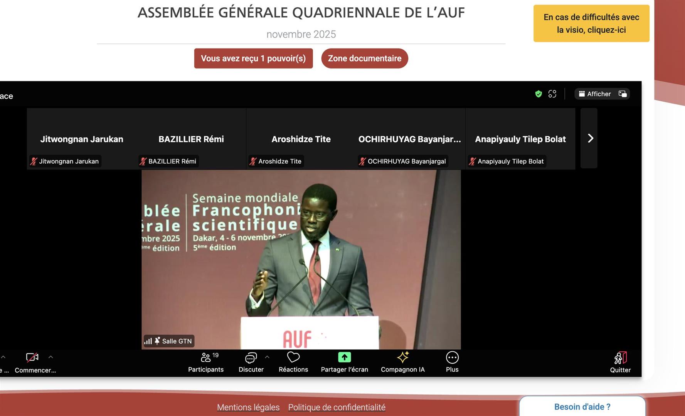
Task: Open the Discuter chat icon
Action: point(251,358)
